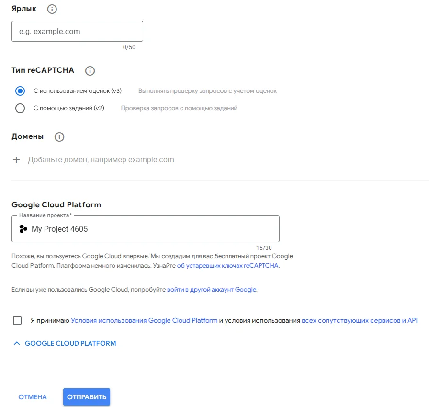Click the 15/30 character counter
The height and width of the screenshot is (407, 429).
pos(264,248)
